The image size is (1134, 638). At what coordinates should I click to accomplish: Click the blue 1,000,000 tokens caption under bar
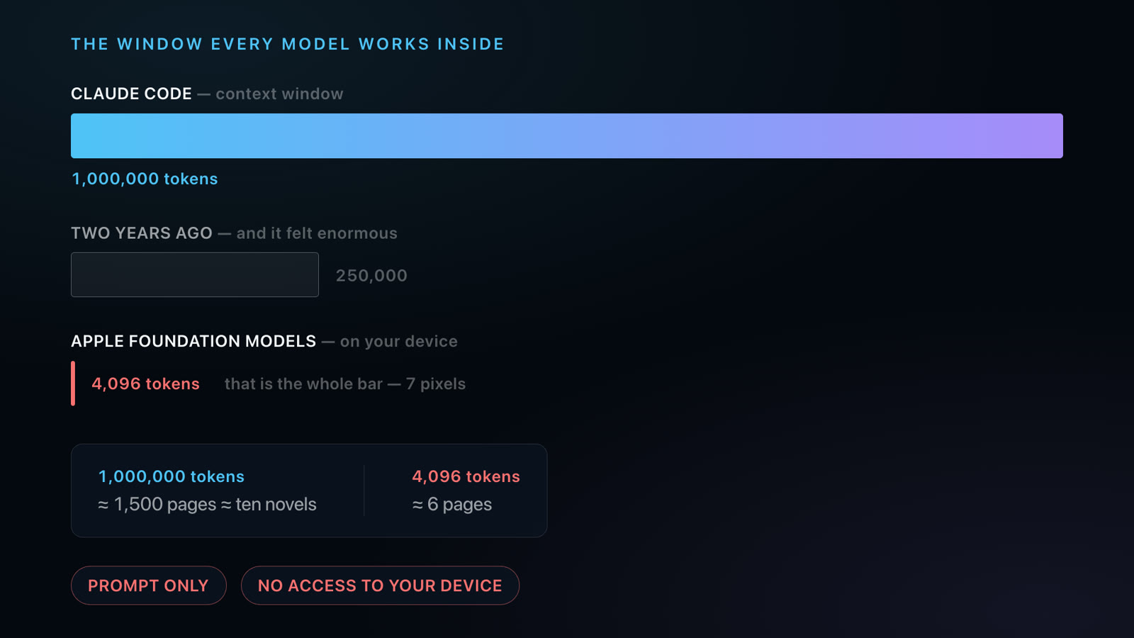click(x=145, y=179)
